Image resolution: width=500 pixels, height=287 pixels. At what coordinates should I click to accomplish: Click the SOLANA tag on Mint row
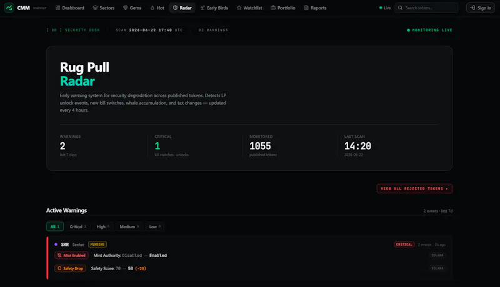pos(437,255)
